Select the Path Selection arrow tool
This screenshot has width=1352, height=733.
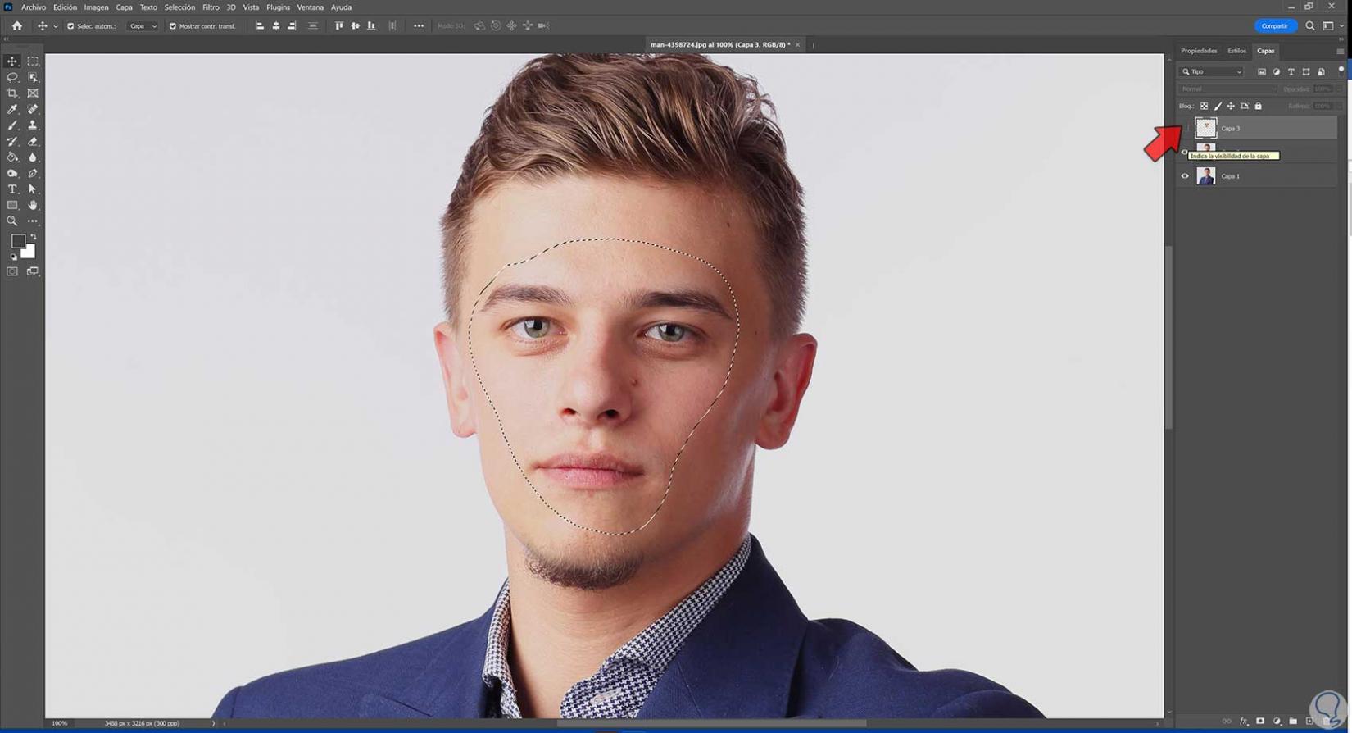pyautogui.click(x=33, y=189)
